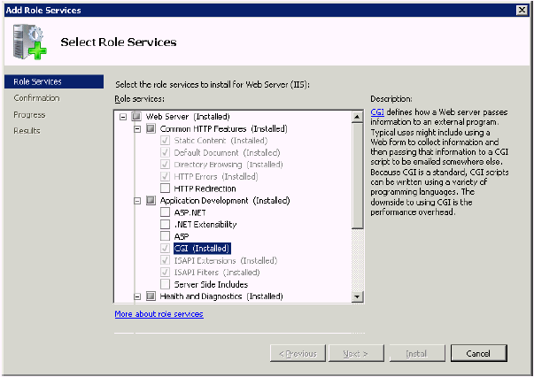Toggle the Common HTTP Features checkbox

151,128
